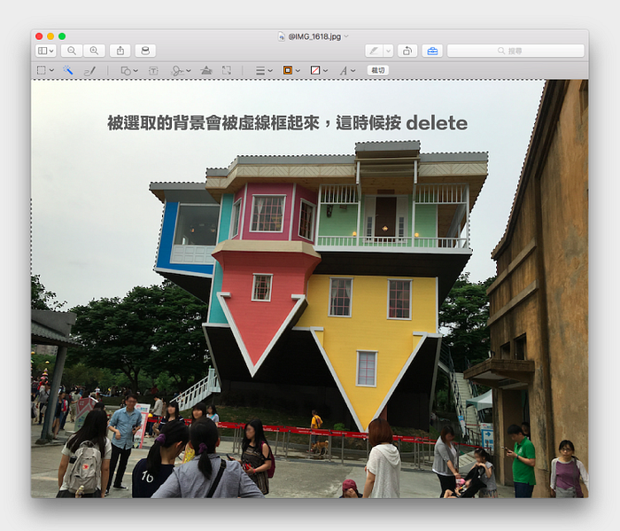Screen dimensions: 620x531
Task: Open the Fill Color swatch
Action: click(315, 70)
